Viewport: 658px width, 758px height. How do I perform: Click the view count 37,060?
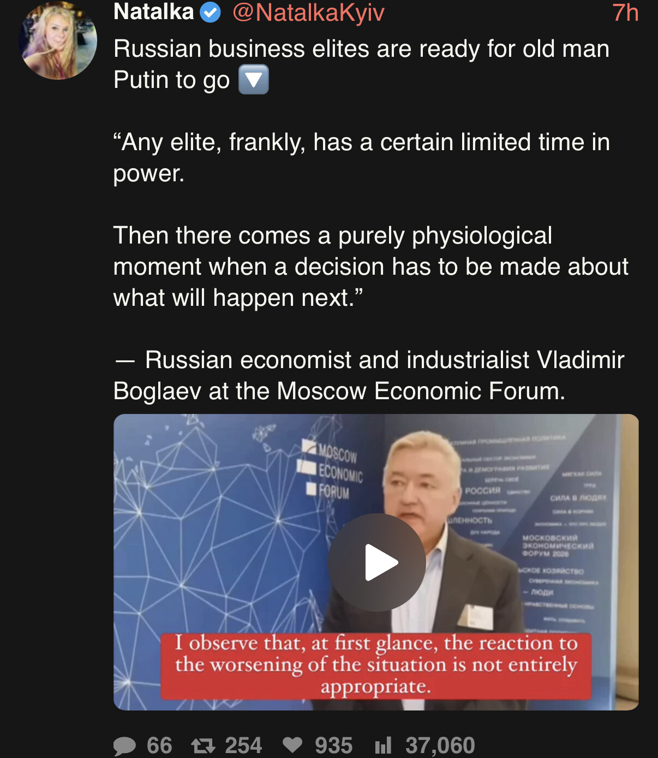tap(440, 745)
